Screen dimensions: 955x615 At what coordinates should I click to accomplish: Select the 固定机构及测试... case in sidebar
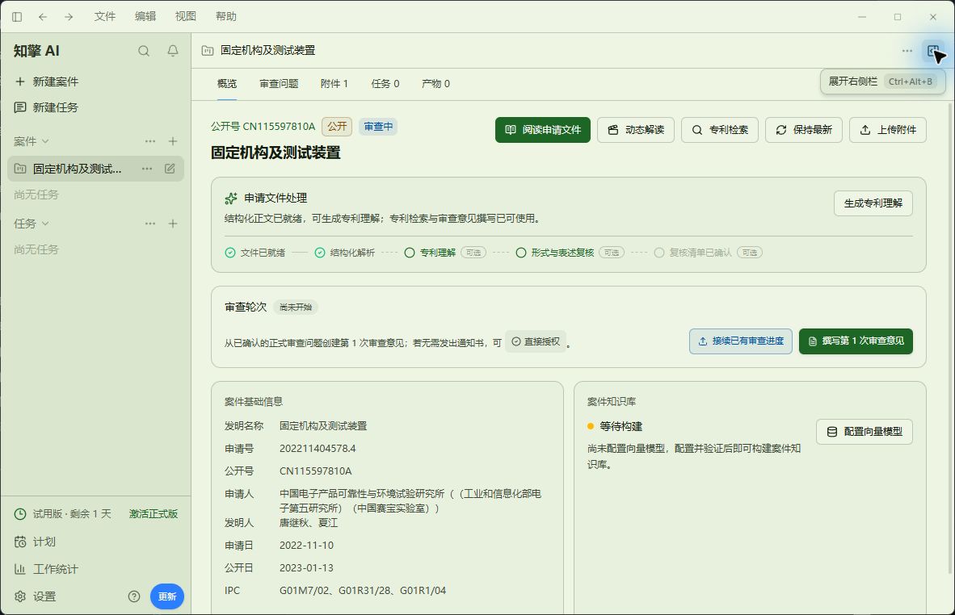click(x=95, y=169)
